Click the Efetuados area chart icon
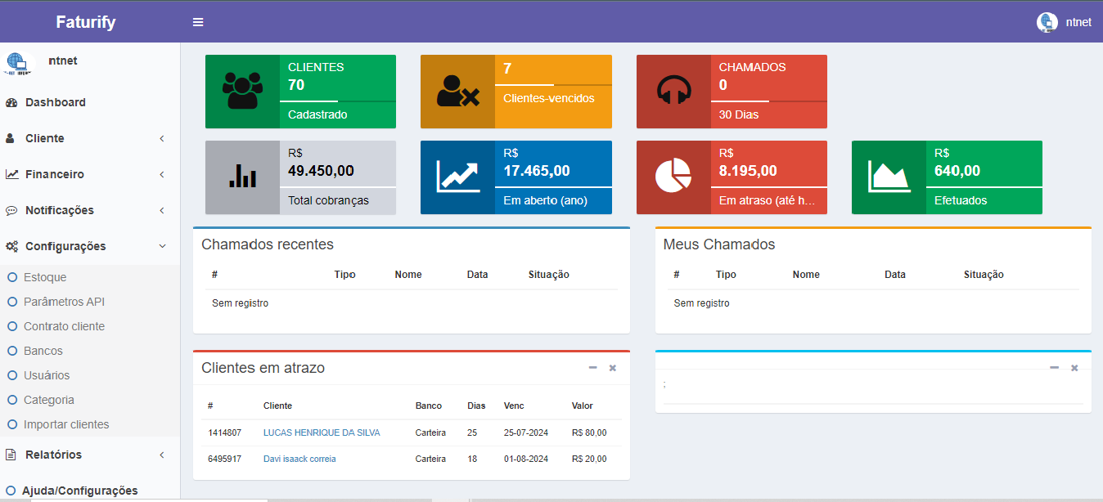1103x502 pixels. (x=889, y=177)
